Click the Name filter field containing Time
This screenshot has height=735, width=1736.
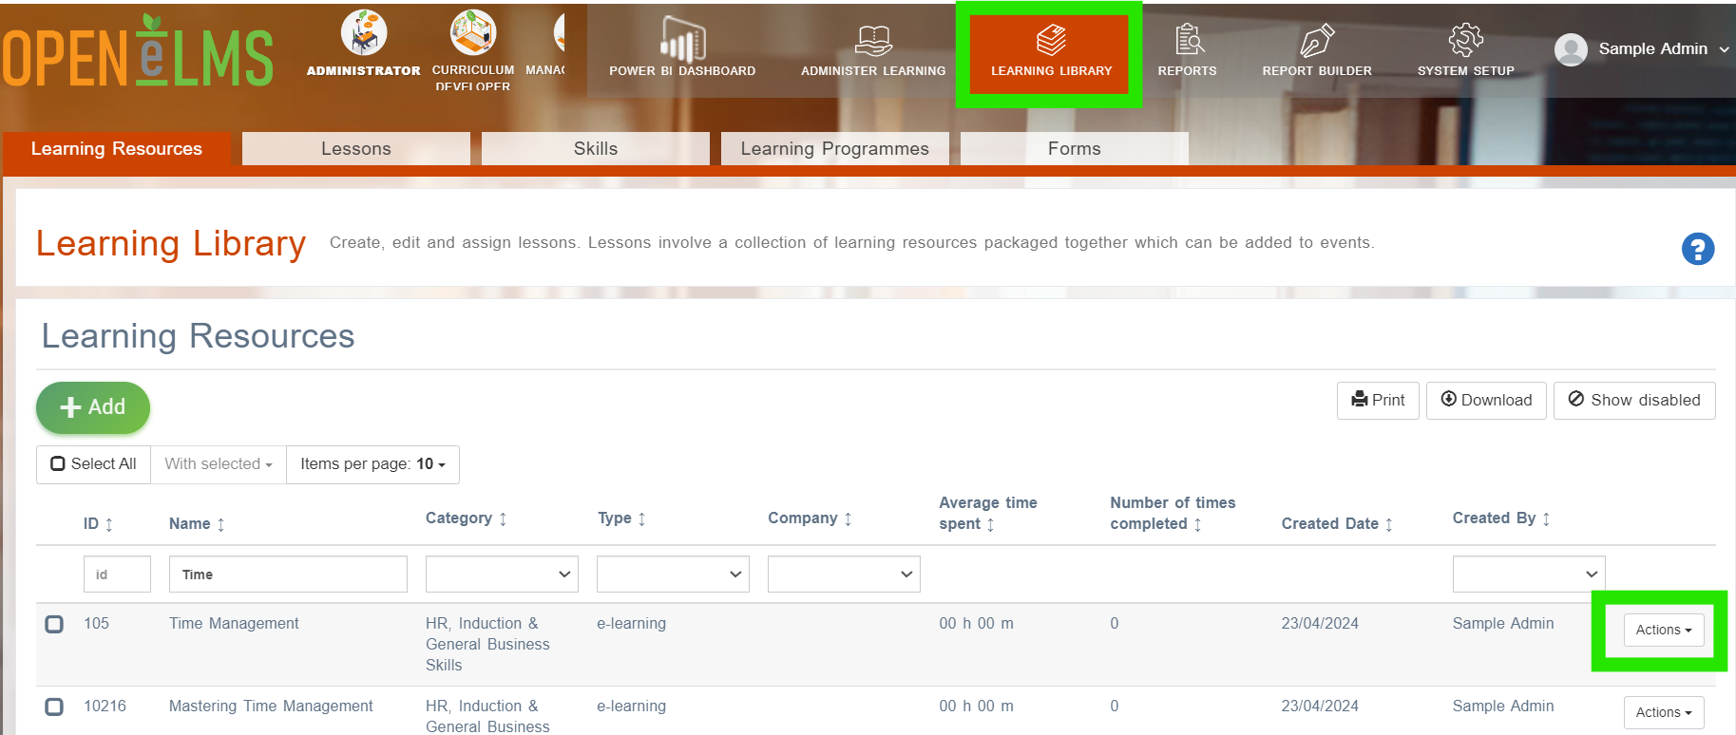288,575
